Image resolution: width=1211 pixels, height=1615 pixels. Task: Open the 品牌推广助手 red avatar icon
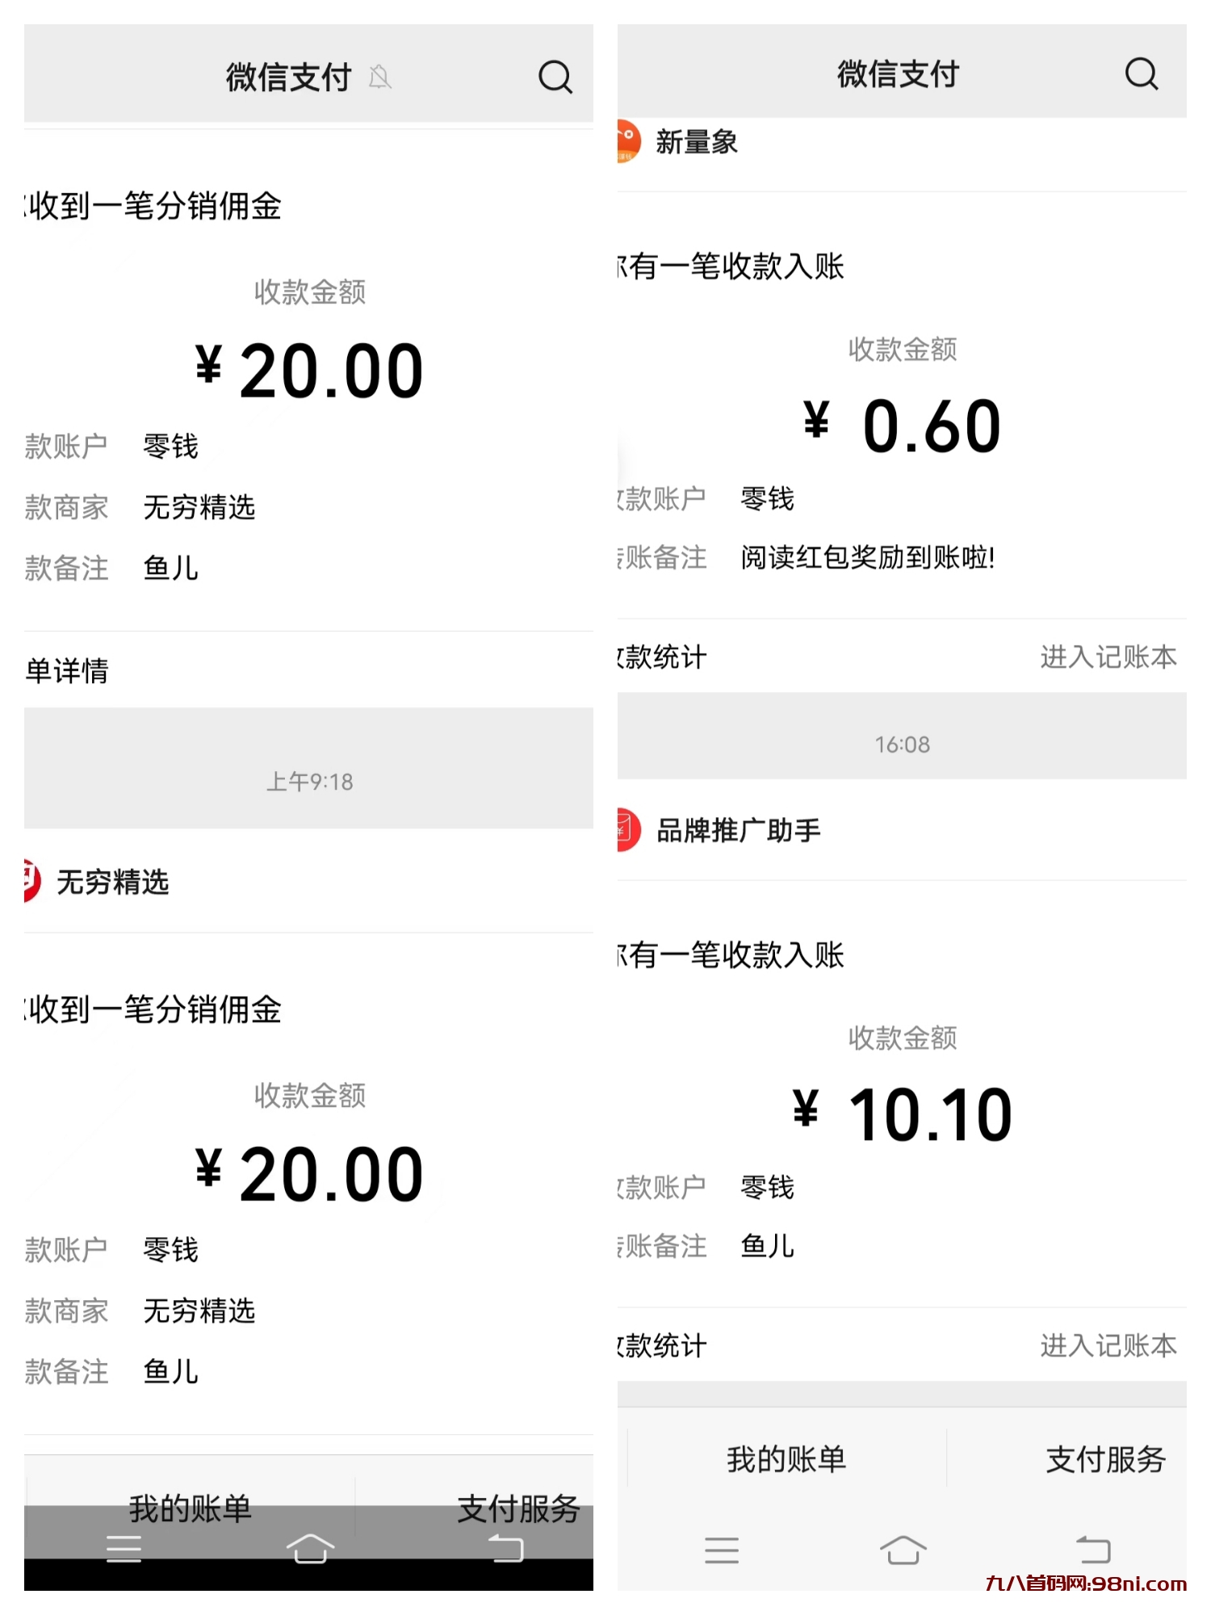[627, 829]
